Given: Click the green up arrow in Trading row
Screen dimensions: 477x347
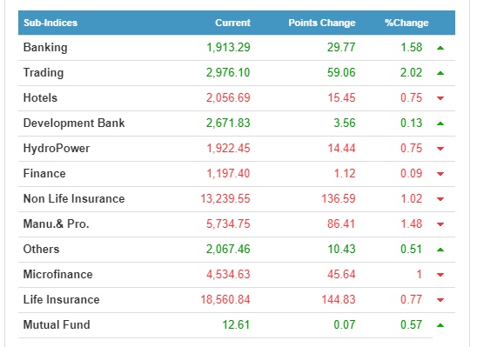Looking at the screenshot, I should coord(440,73).
